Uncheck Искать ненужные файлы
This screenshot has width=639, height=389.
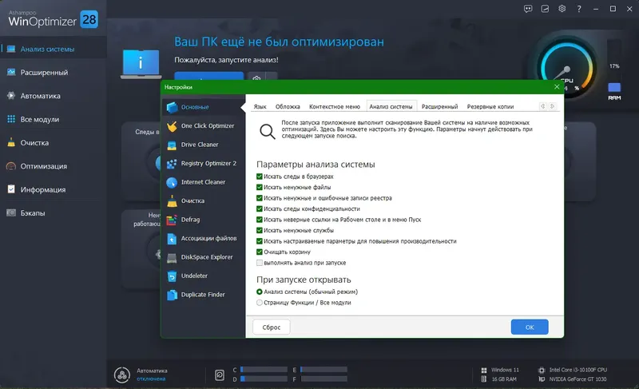click(x=259, y=188)
